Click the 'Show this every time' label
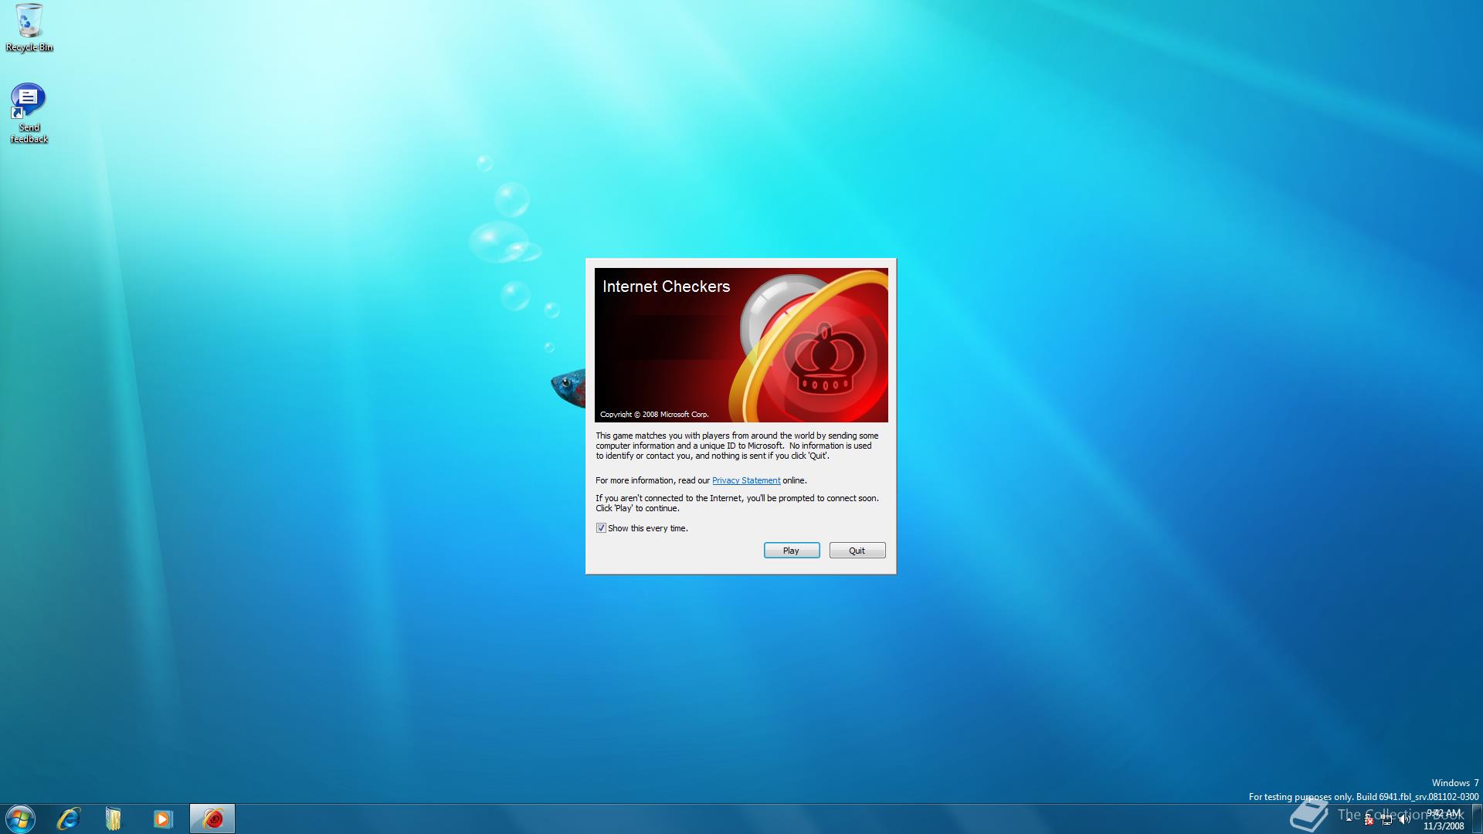Viewport: 1483px width, 834px height. 647,528
